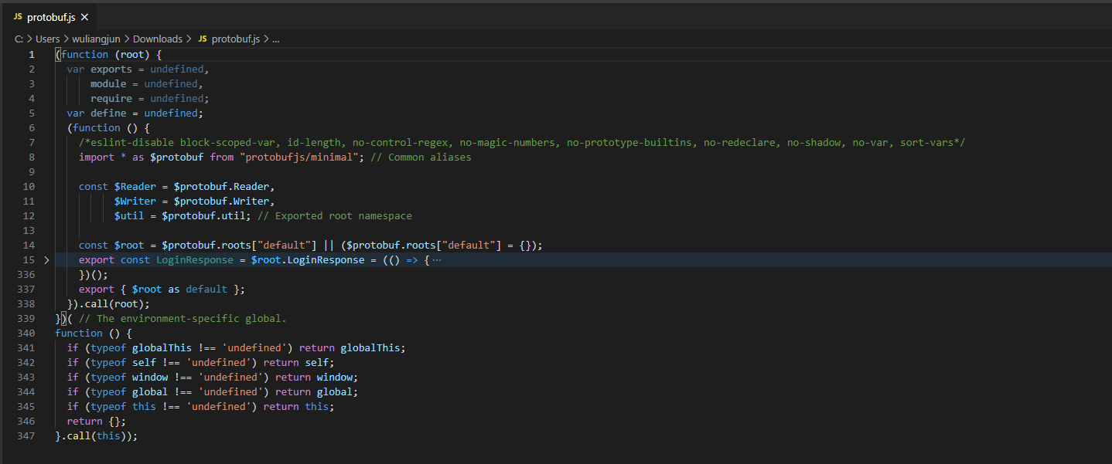This screenshot has width=1112, height=464.
Task: Select line number 347 in the gutter
Action: coord(26,436)
